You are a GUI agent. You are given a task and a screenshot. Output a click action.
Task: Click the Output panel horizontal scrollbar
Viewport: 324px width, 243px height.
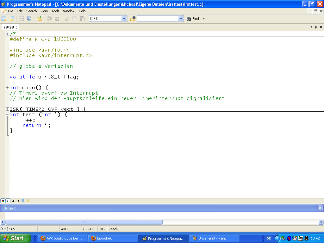(x=84, y=222)
